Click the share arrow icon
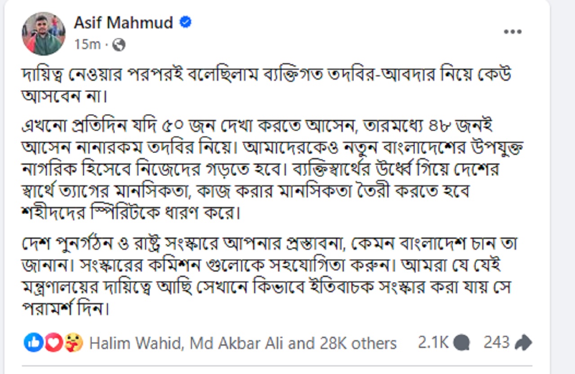575x374 pixels. pyautogui.click(x=523, y=343)
